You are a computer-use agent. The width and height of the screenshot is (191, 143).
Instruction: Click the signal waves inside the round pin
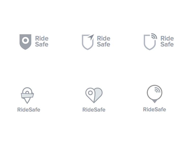[157, 90]
